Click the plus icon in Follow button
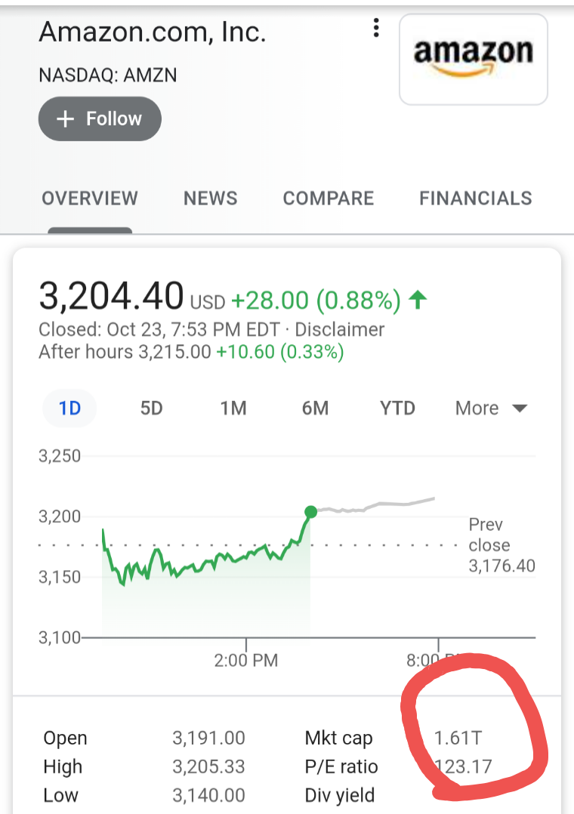This screenshot has width=574, height=814. pos(66,119)
